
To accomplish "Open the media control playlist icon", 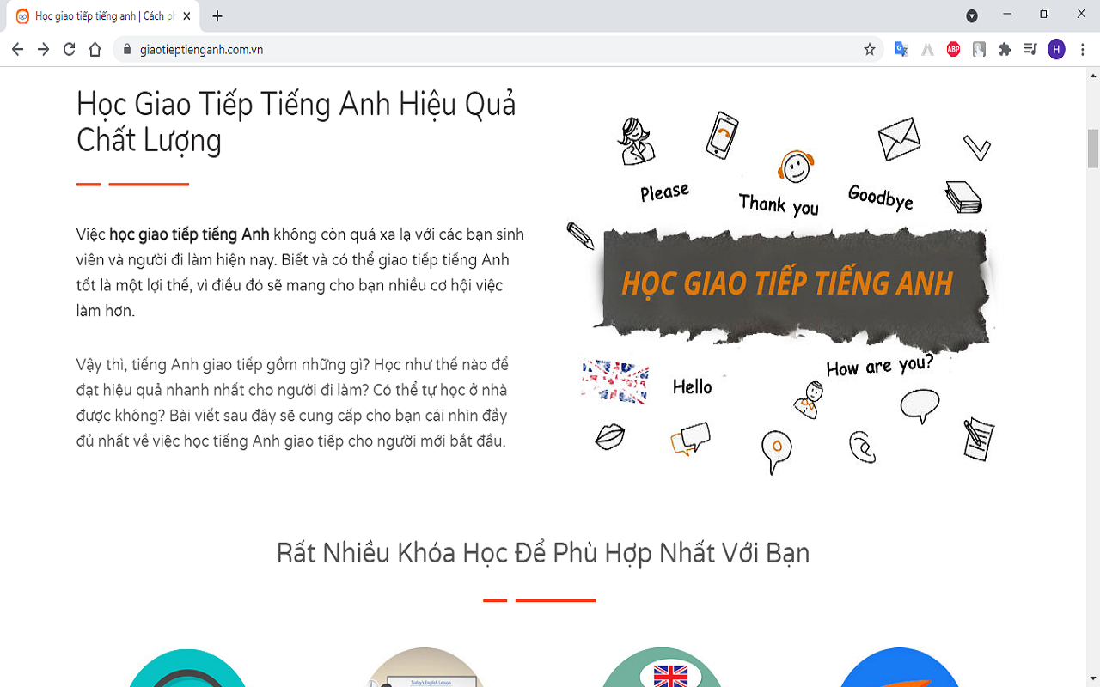I will click(x=1030, y=50).
